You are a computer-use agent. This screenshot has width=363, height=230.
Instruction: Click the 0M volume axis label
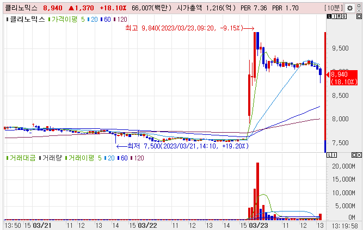click(x=352, y=217)
